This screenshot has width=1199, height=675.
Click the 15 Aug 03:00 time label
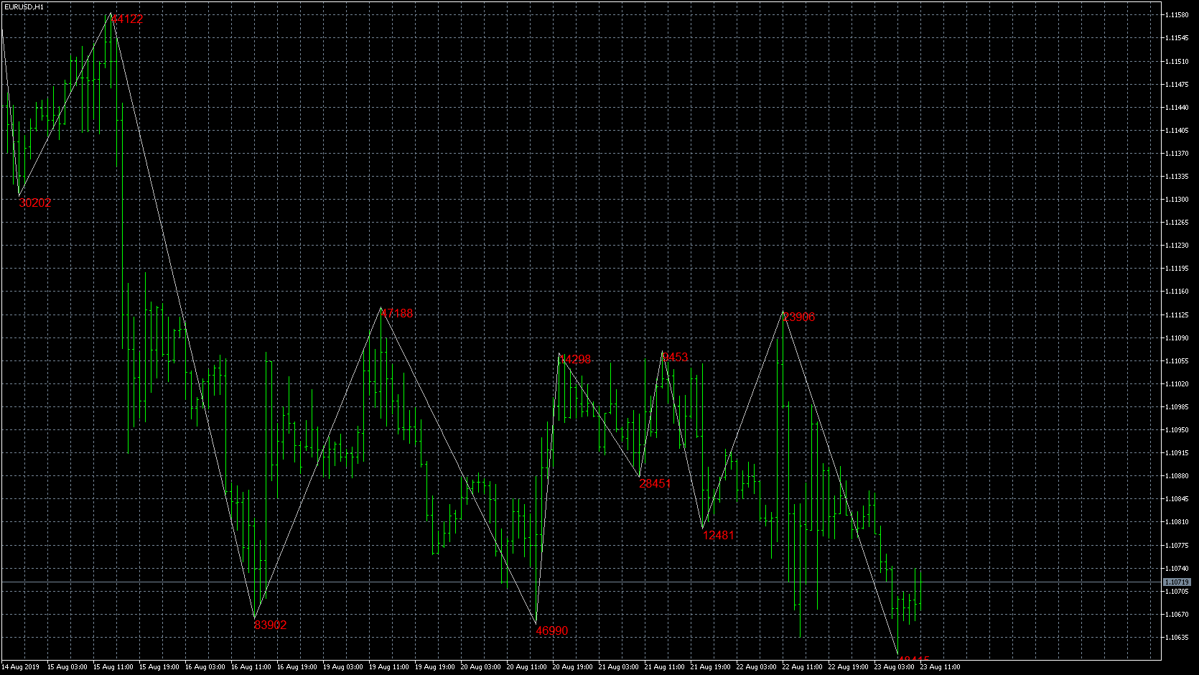[67, 667]
